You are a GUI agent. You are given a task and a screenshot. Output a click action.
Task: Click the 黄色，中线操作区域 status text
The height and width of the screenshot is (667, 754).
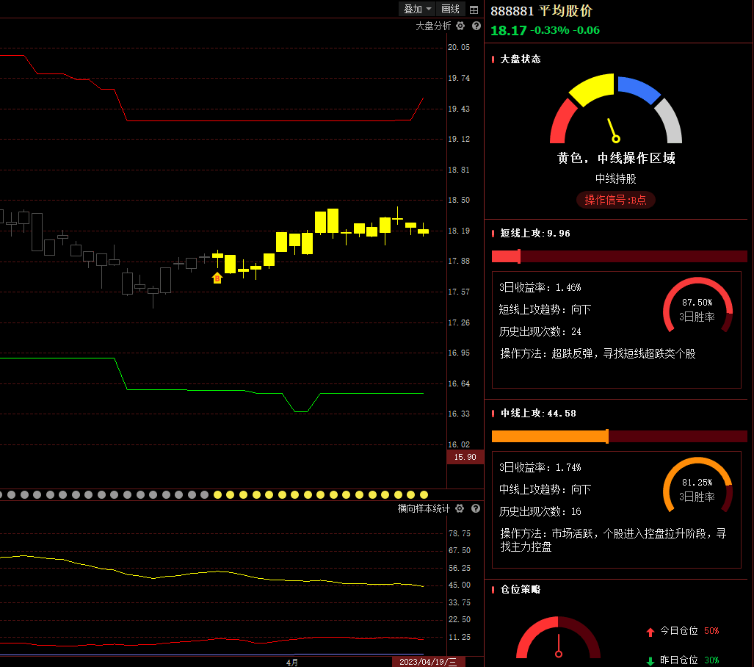point(616,158)
